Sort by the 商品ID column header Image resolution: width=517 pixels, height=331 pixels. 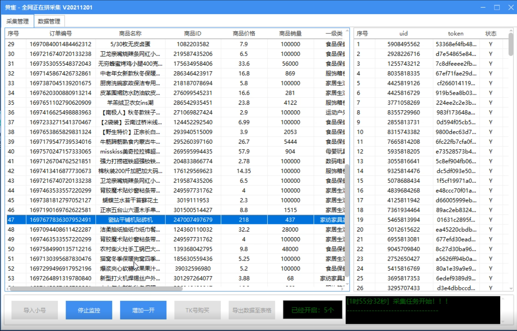[192, 33]
